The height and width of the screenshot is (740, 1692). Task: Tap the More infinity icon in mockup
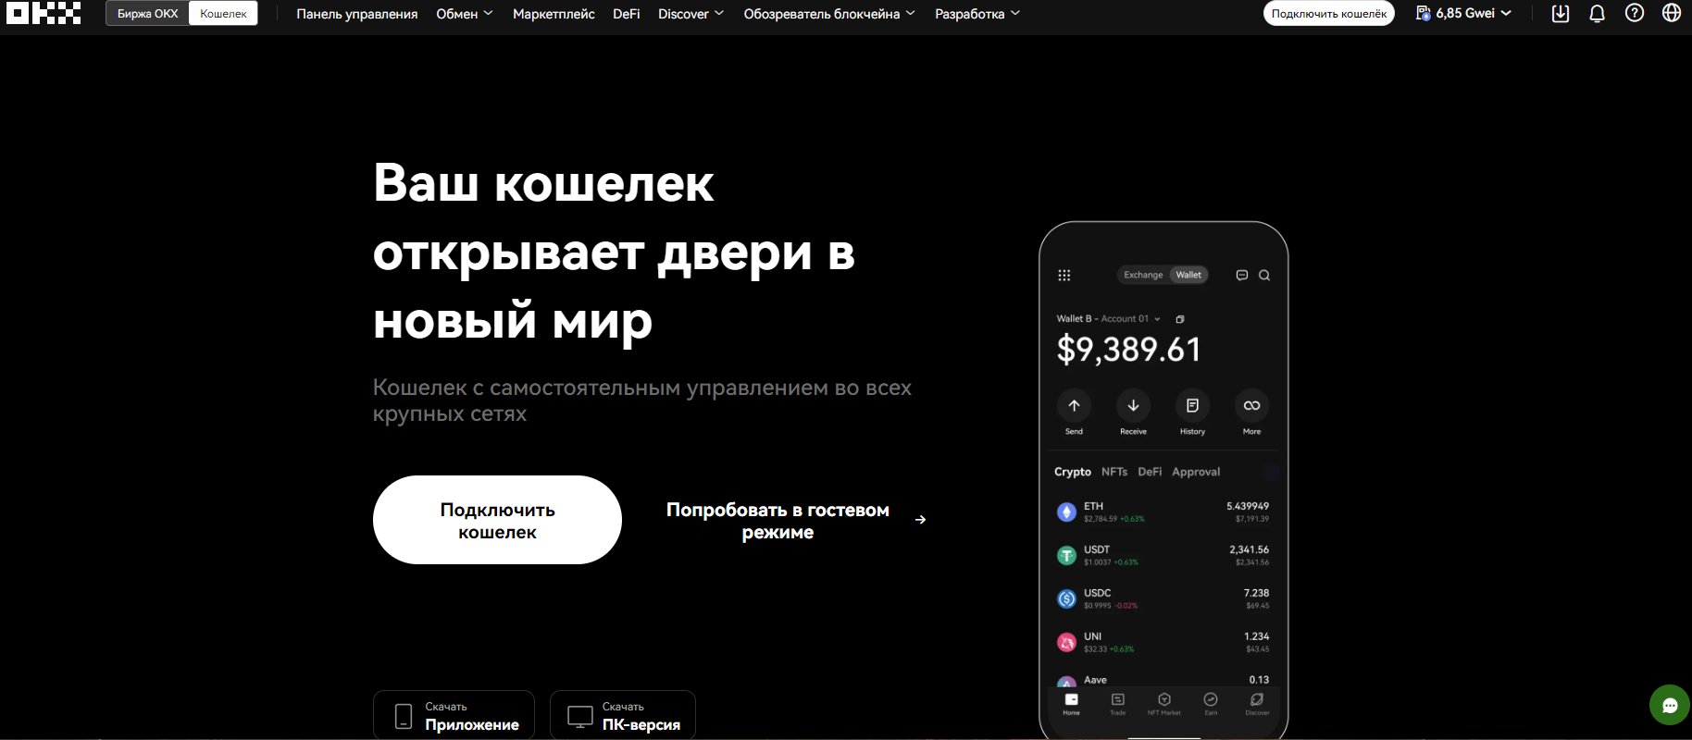1251,405
